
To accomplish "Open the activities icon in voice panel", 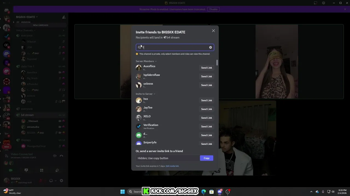I will click(x=42, y=170).
